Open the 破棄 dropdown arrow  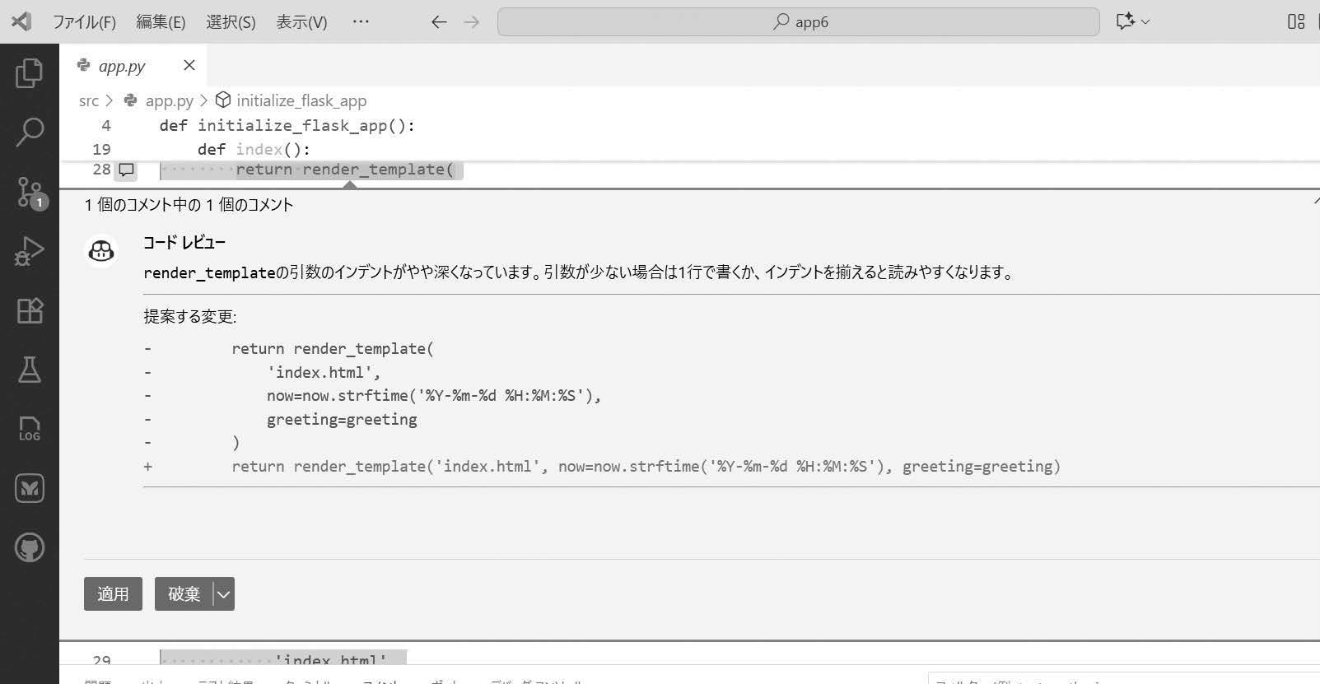[223, 594]
